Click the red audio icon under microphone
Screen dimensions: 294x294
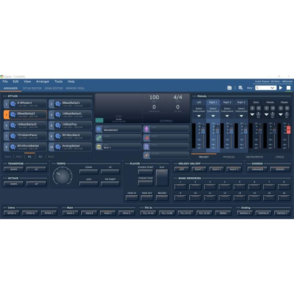click(x=147, y=138)
